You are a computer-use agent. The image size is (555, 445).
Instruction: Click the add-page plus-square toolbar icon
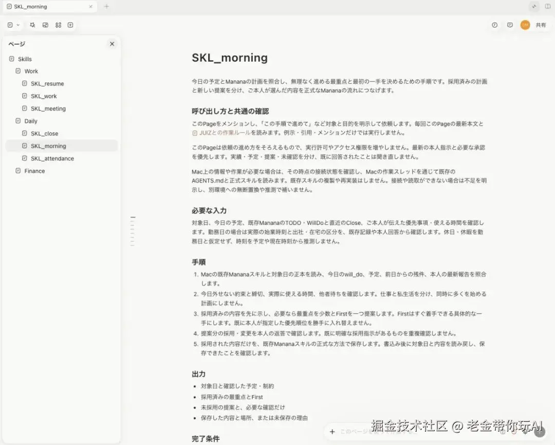point(70,25)
